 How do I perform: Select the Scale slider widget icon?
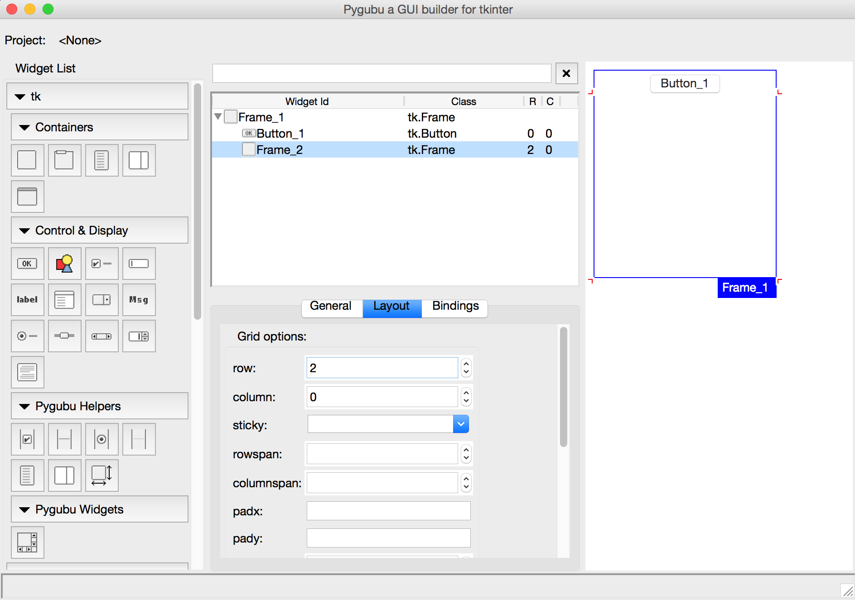(64, 336)
